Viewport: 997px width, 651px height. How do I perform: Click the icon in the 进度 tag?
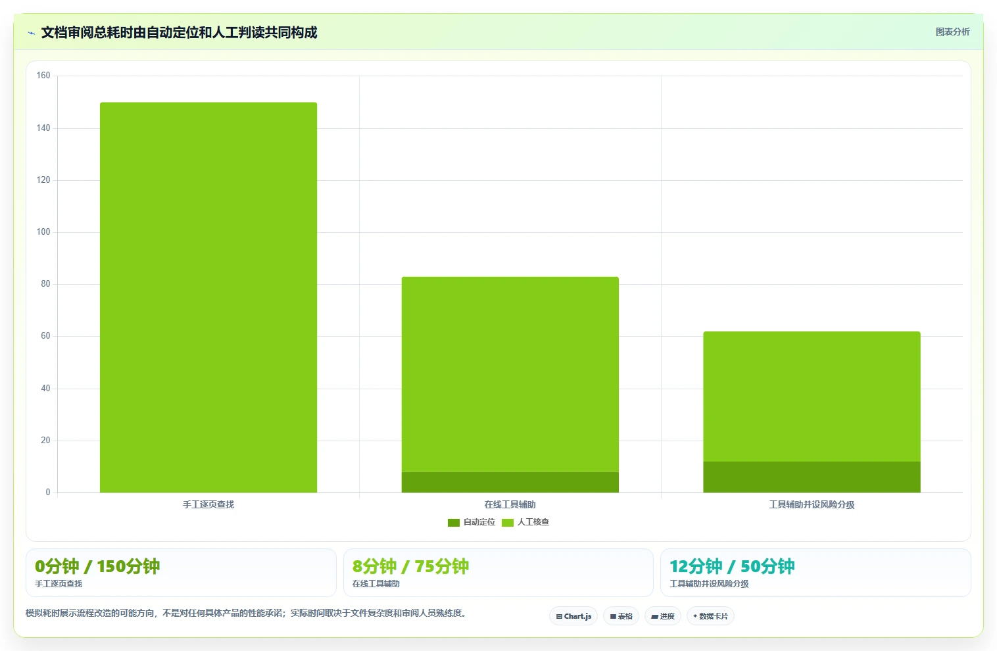pyautogui.click(x=654, y=617)
